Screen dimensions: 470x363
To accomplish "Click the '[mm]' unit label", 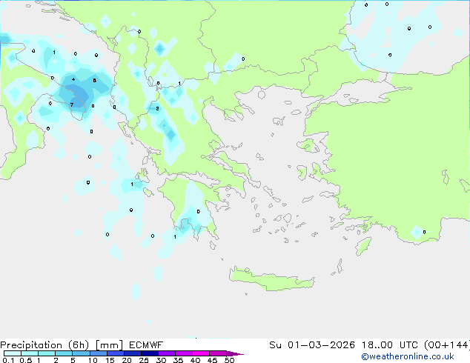I will (x=110, y=345).
